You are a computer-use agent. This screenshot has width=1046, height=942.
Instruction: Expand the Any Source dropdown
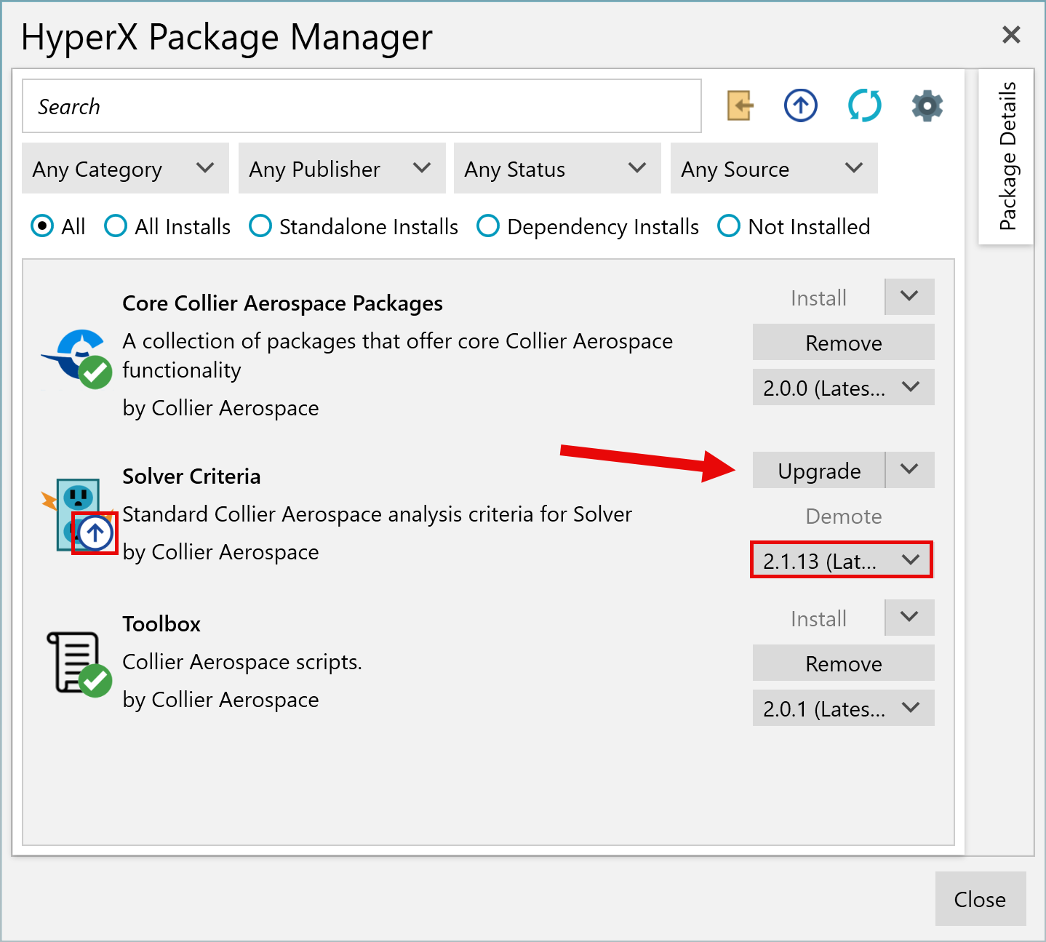click(774, 169)
